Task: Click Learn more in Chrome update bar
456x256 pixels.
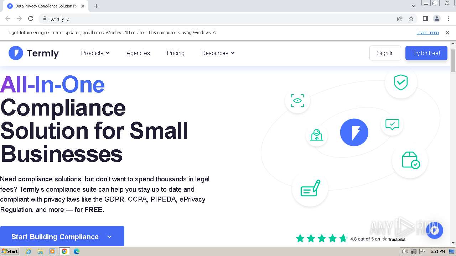Action: 427,32
